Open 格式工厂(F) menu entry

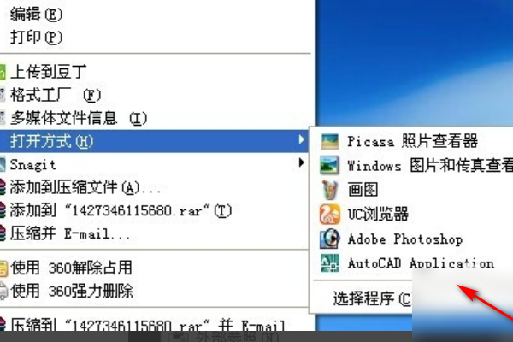point(56,95)
